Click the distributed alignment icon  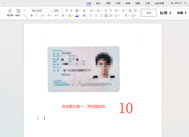point(111,16)
